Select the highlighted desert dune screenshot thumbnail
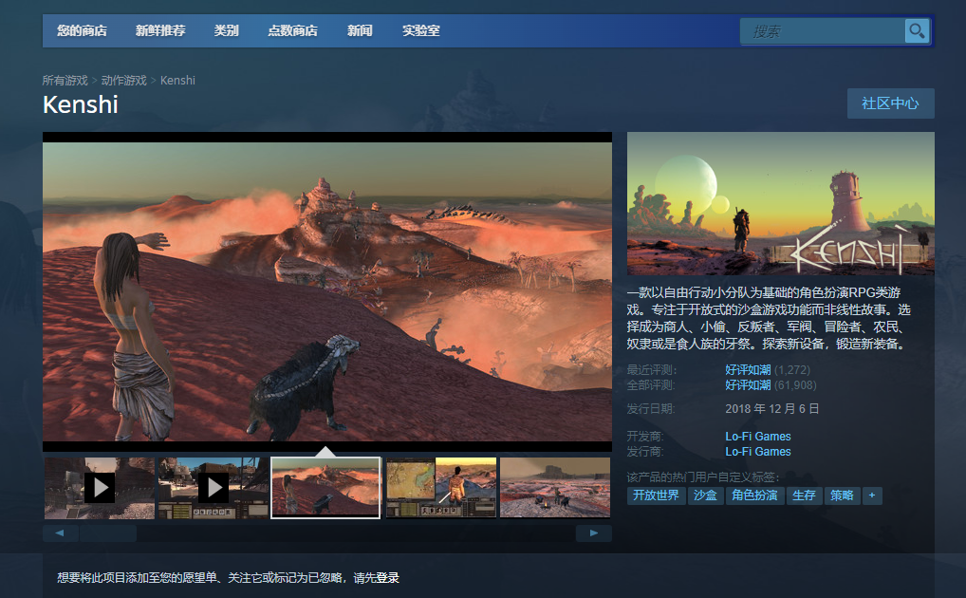Image resolution: width=966 pixels, height=598 pixels. pos(325,488)
